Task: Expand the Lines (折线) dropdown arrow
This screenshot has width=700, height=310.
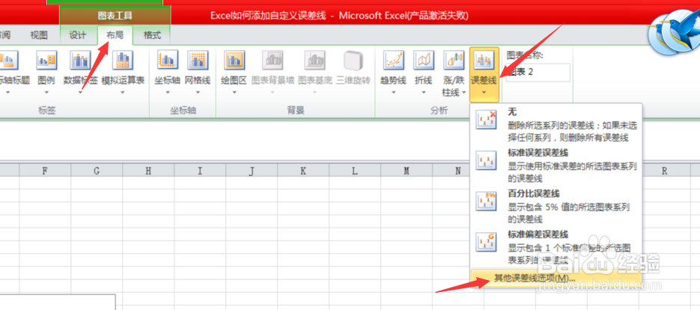Action: [x=423, y=93]
